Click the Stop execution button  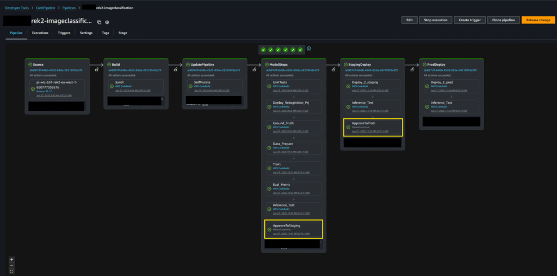click(x=436, y=20)
